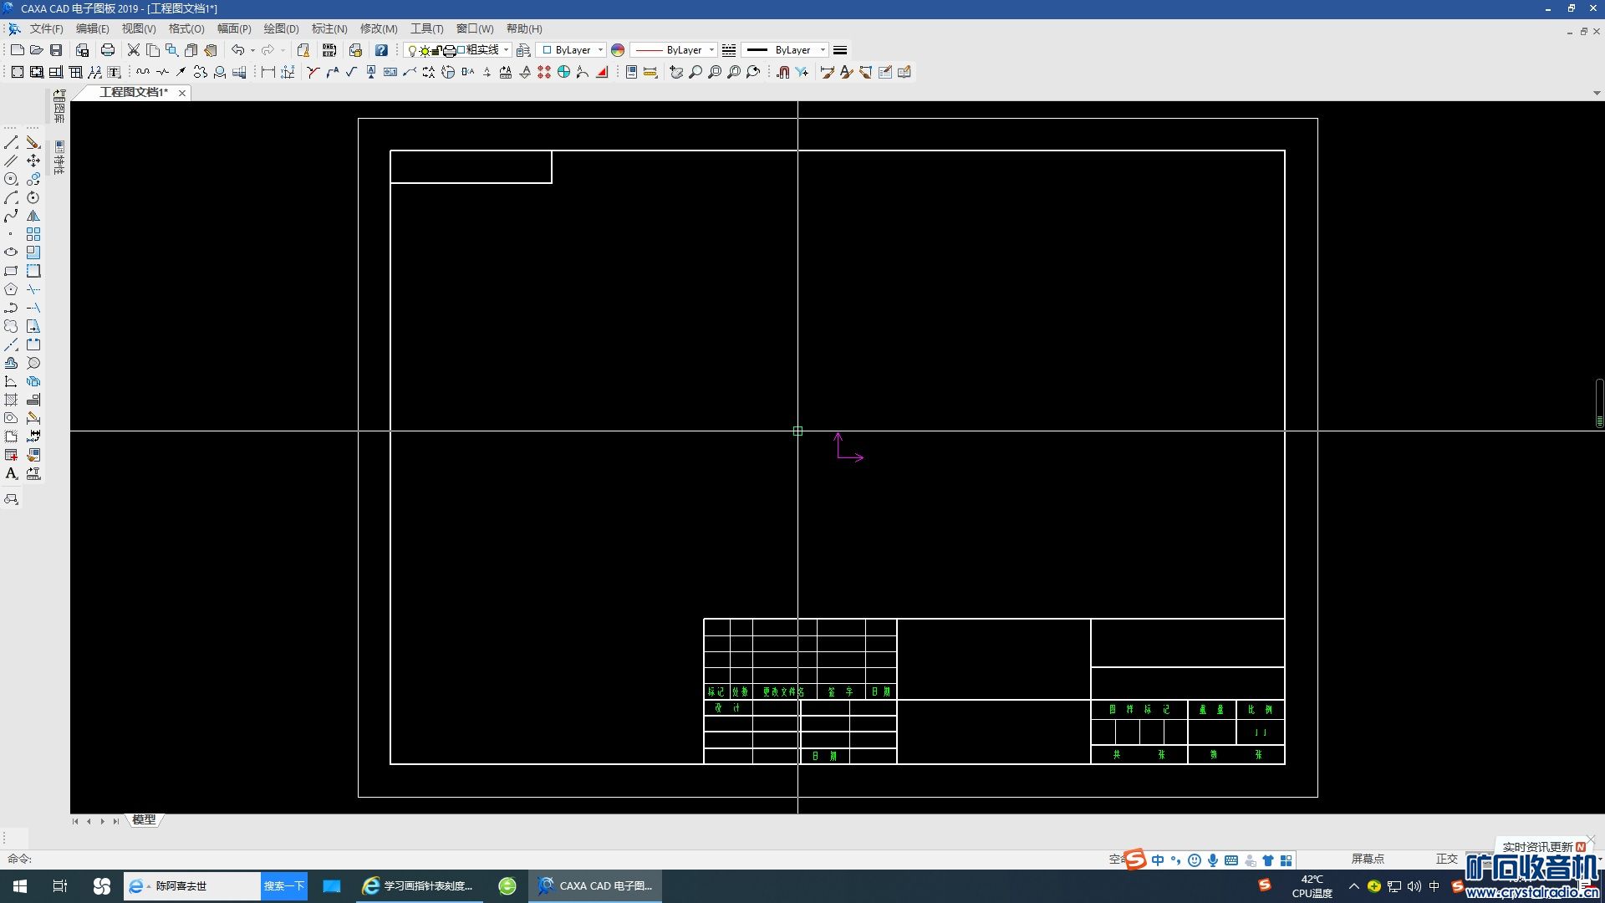The height and width of the screenshot is (903, 1605).
Task: Select the Arc drawing tool
Action: click(11, 198)
